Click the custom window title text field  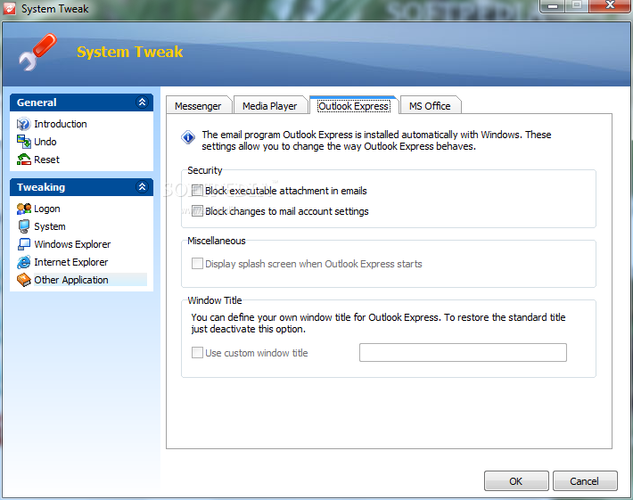(463, 352)
